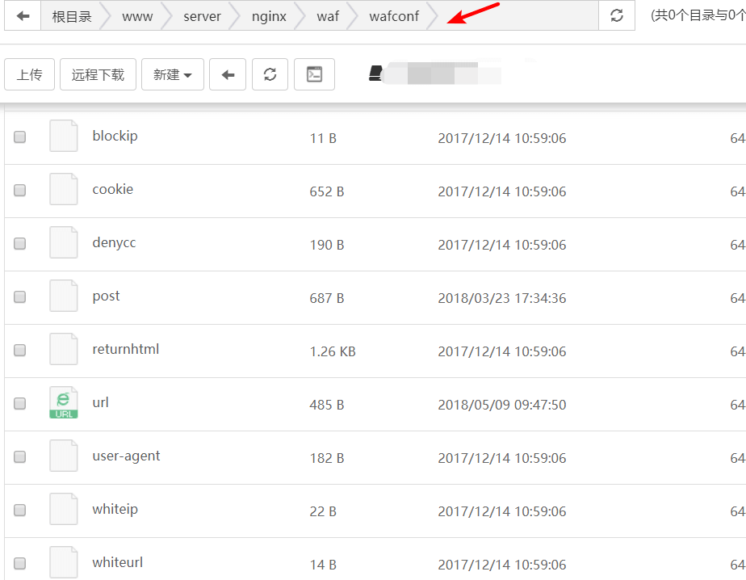
Task: Switch to the waf breadcrumb folder
Action: pyautogui.click(x=328, y=16)
